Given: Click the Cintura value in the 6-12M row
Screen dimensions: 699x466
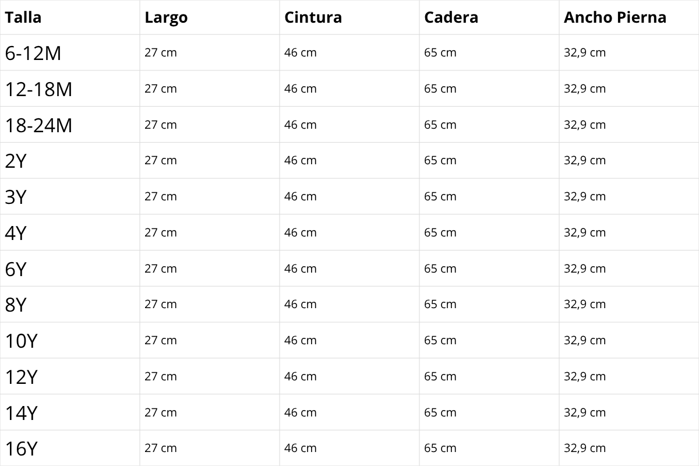Looking at the screenshot, I should point(300,52).
